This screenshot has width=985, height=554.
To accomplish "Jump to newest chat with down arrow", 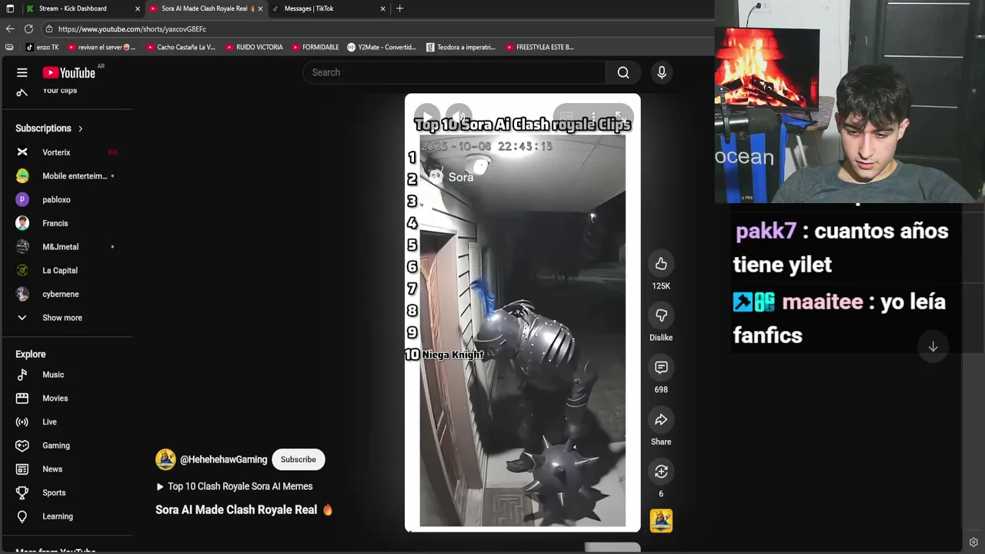I will [x=933, y=347].
